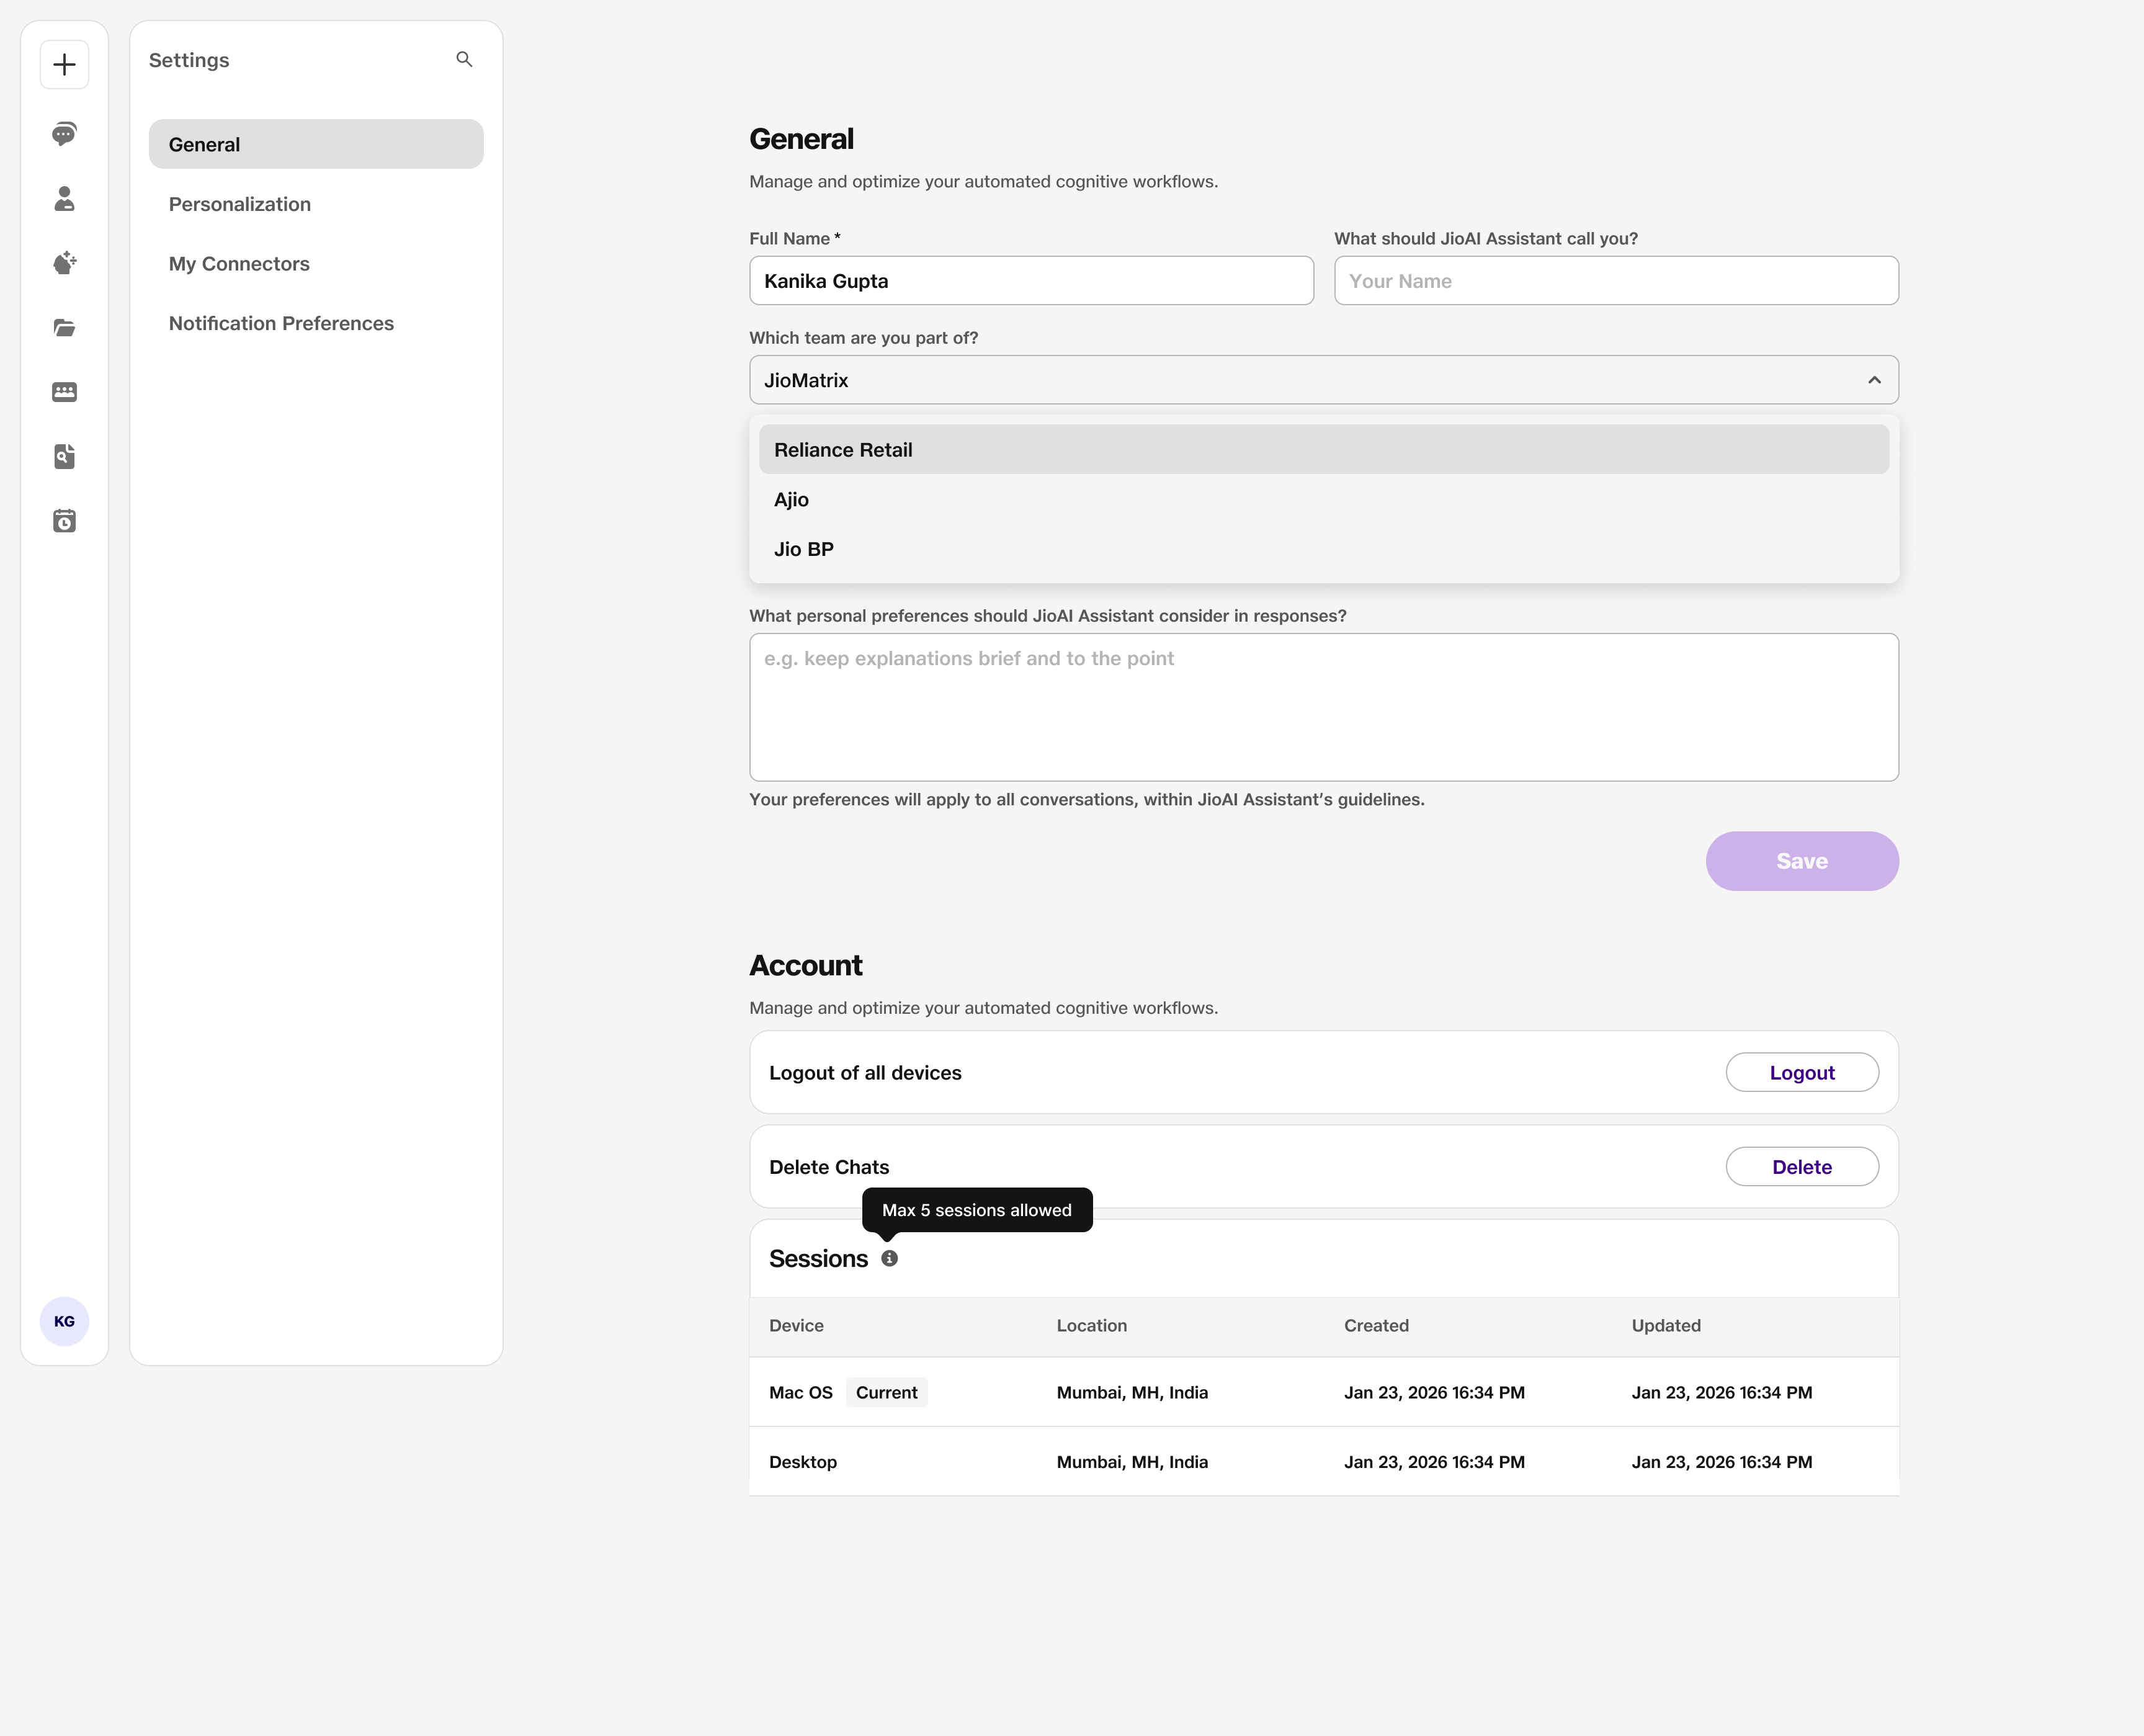
Task: Open the person badge icon in the left rail
Action: (x=65, y=199)
